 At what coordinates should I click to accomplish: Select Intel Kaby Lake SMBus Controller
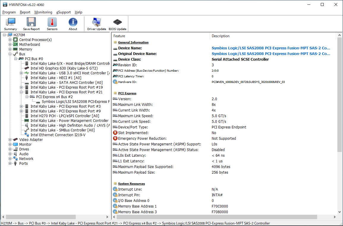tap(63, 130)
